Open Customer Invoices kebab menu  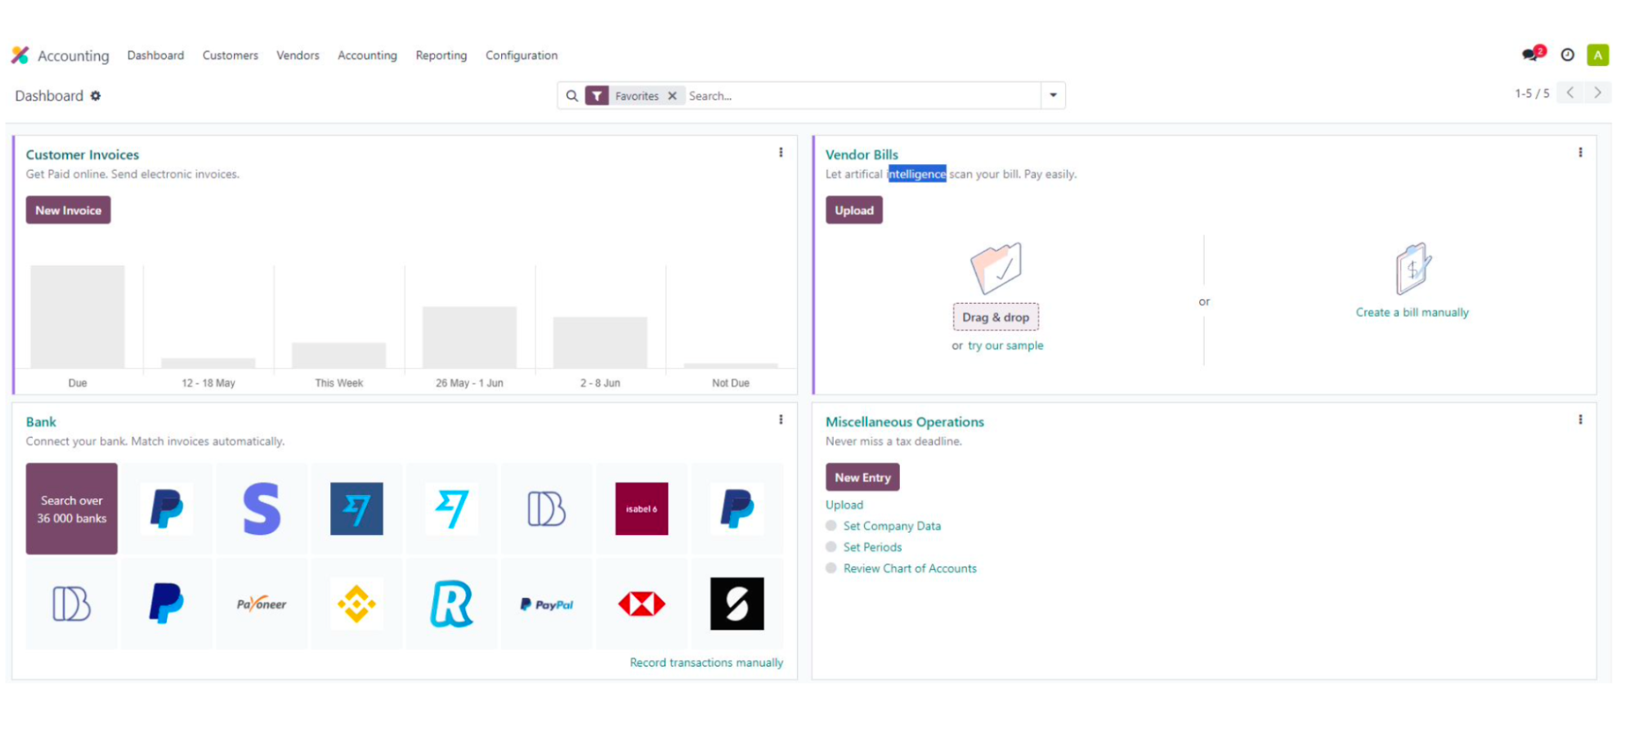click(x=781, y=153)
